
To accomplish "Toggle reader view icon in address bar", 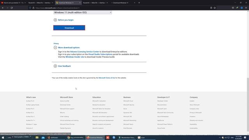I will [211, 8].
